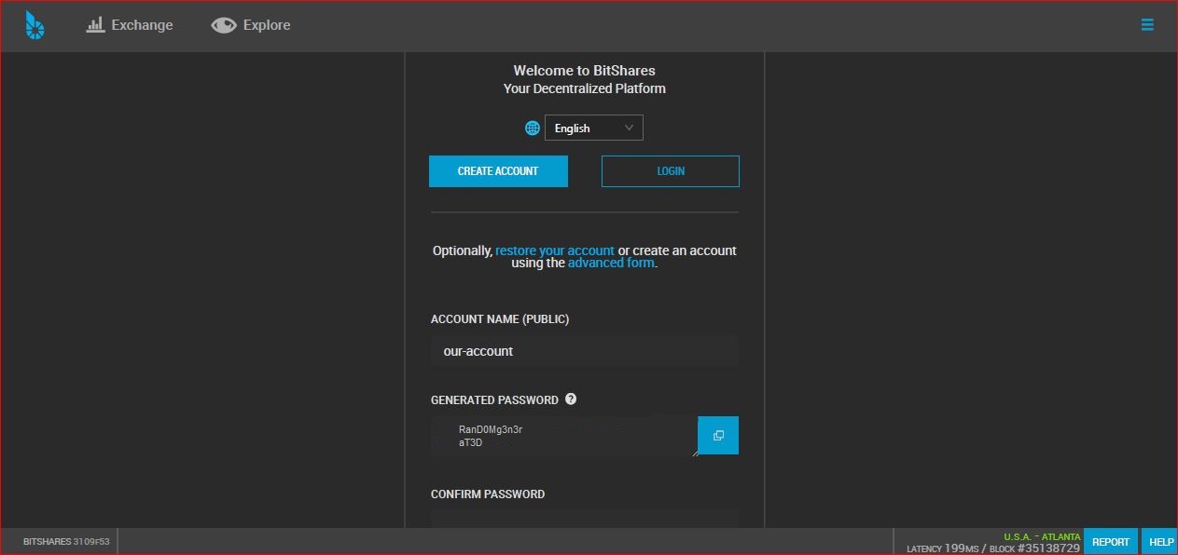This screenshot has width=1178, height=555.
Task: Click the latency 199MS readout
Action: 943,548
